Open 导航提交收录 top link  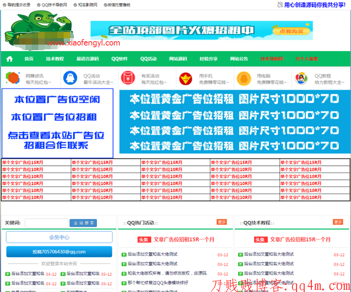point(19,5)
